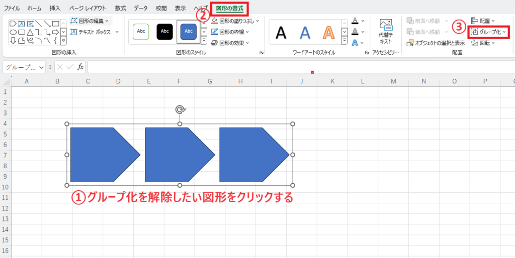Image resolution: width=515 pixels, height=258 pixels.
Task: Open テキスト ボックス dropdown arrow
Action: click(117, 32)
